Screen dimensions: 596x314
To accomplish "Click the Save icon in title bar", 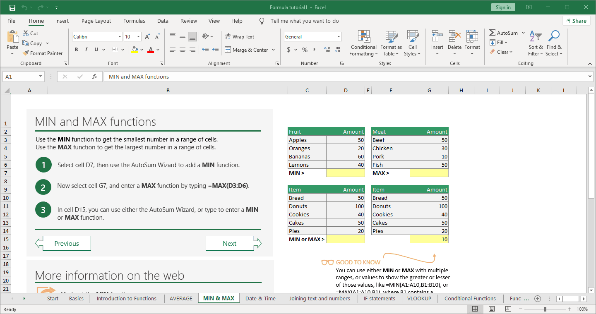I will pyautogui.click(x=12, y=7).
